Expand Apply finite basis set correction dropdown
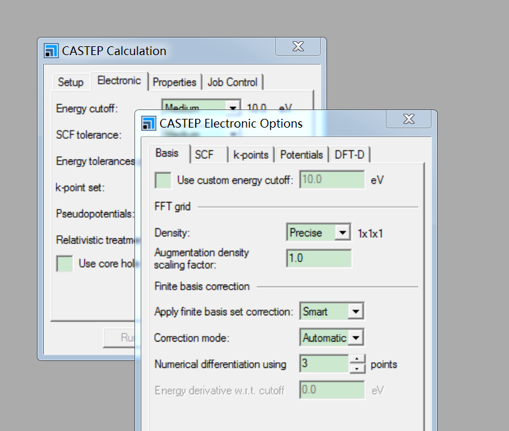Image resolution: width=509 pixels, height=431 pixels. [x=355, y=311]
